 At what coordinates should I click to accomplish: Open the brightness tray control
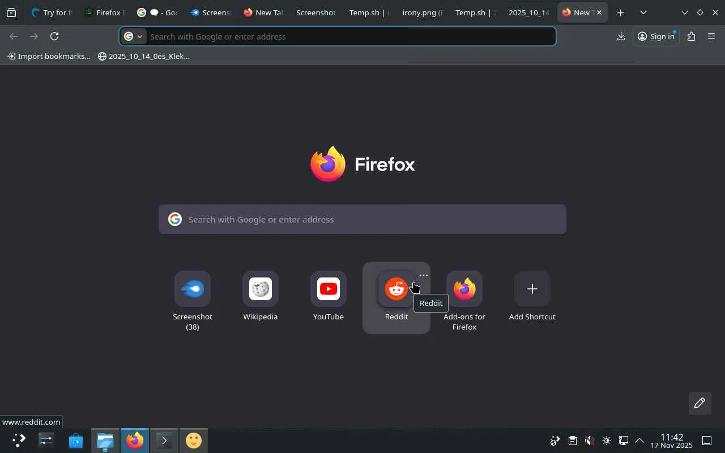607,441
